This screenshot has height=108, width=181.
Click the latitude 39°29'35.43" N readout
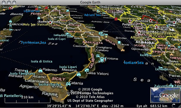point(59,106)
